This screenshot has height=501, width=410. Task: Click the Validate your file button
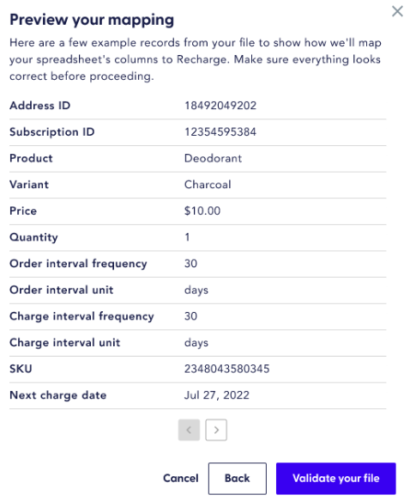pyautogui.click(x=336, y=479)
